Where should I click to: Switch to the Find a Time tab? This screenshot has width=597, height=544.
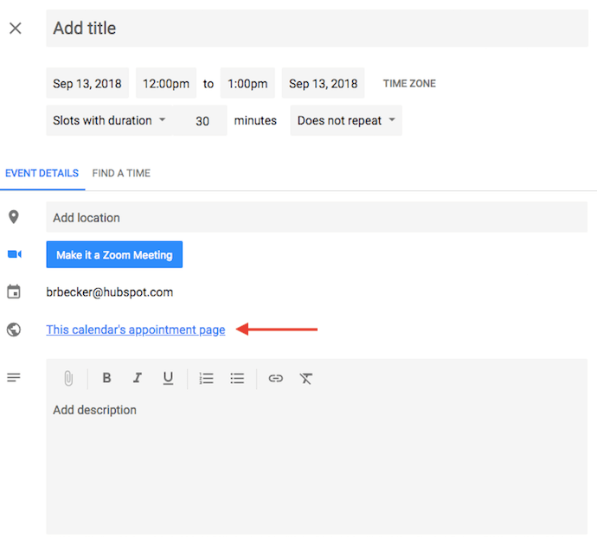(x=121, y=173)
